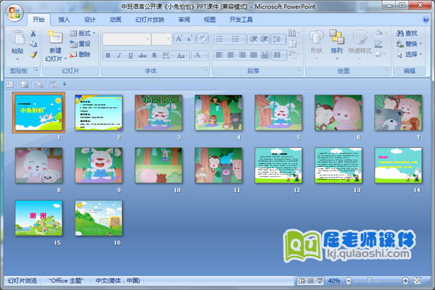Click the Delete slide (删除) icon
This screenshot has width=435, height=290.
[73, 54]
